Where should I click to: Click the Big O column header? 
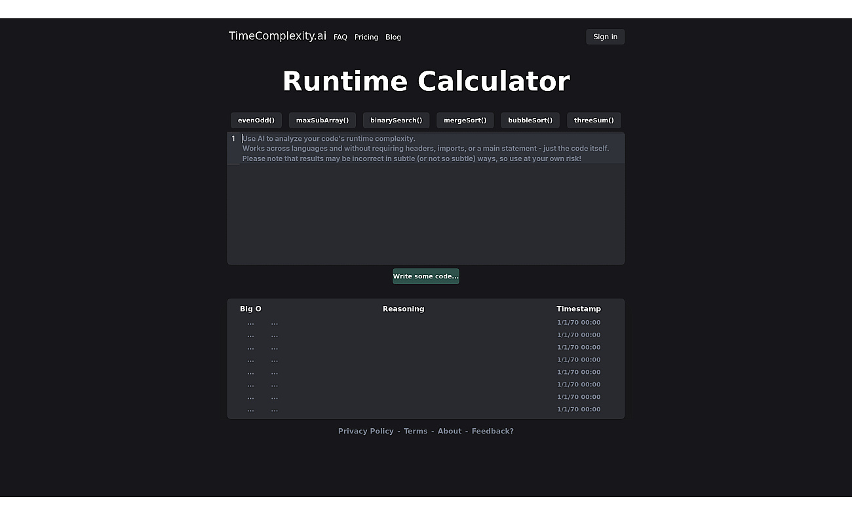250,309
